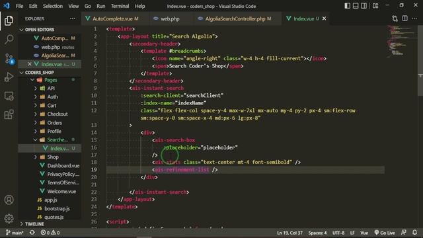This screenshot has height=238, width=423.
Task: Open the Extensions view
Action: [9, 114]
